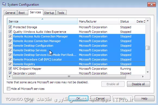Uncheck Remote Access Connection Manager checkbox

tap(10, 41)
